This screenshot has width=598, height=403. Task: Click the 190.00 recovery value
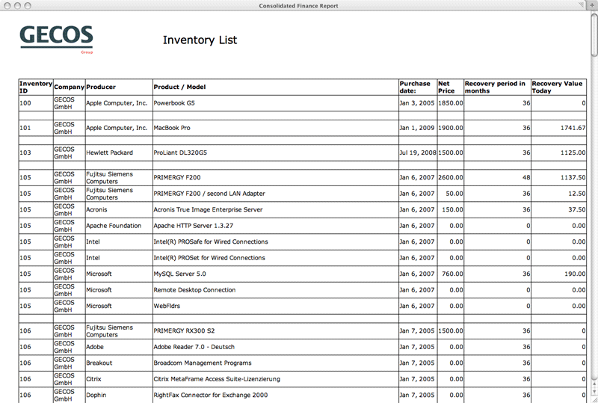pos(558,274)
